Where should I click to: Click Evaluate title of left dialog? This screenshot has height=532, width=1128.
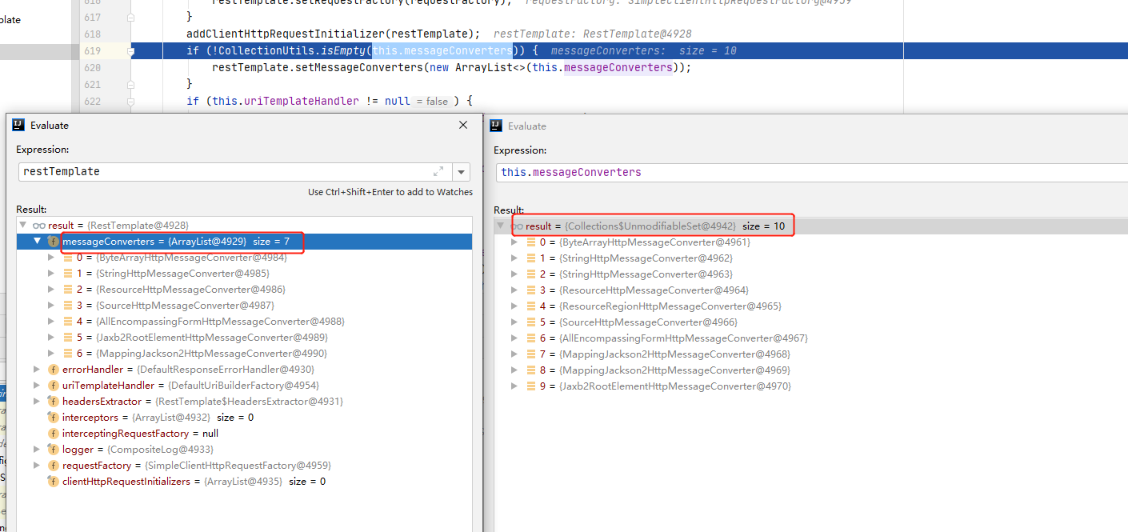(50, 126)
